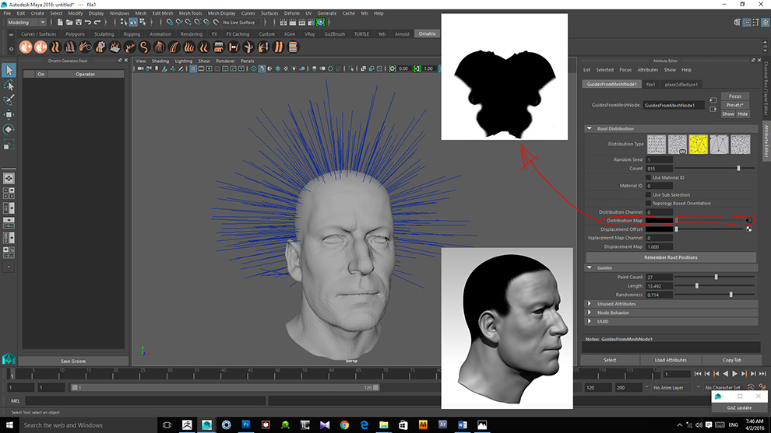Toggle the Use Sub Selection checkbox
This screenshot has height=433, width=771.
[649, 194]
